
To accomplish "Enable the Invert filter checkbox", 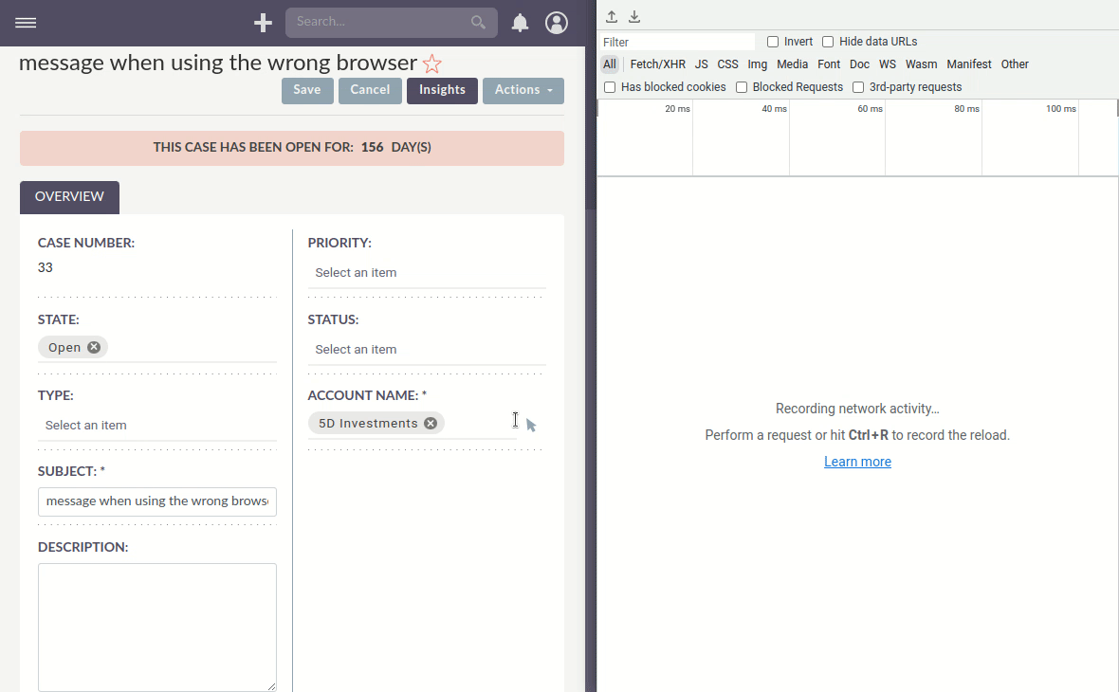I will point(772,41).
